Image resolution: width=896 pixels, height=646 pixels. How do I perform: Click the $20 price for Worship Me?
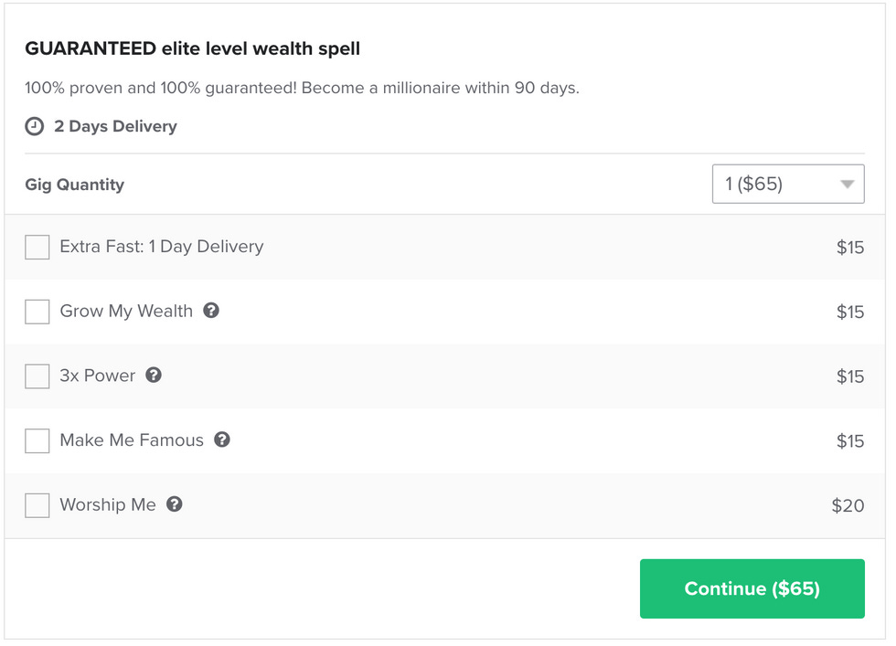click(848, 505)
